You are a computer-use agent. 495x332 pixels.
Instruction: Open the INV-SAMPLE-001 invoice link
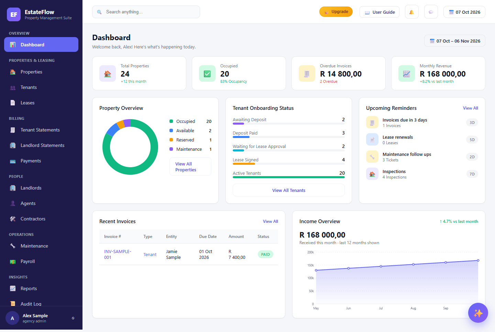118,254
